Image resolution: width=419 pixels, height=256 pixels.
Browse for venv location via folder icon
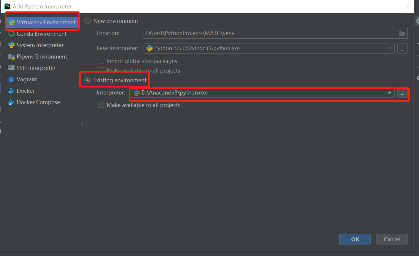(402, 34)
